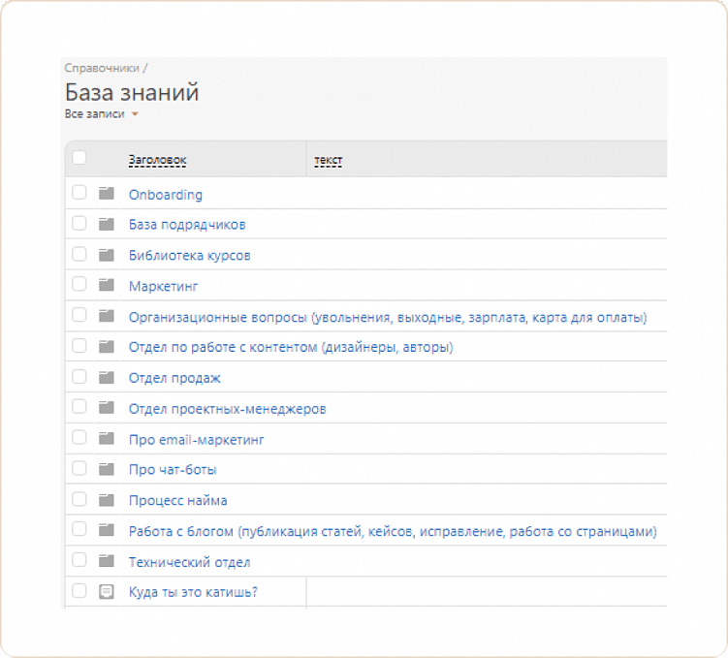
Task: Select the checkbox for Про email-маркетинг row
Action: [x=79, y=439]
